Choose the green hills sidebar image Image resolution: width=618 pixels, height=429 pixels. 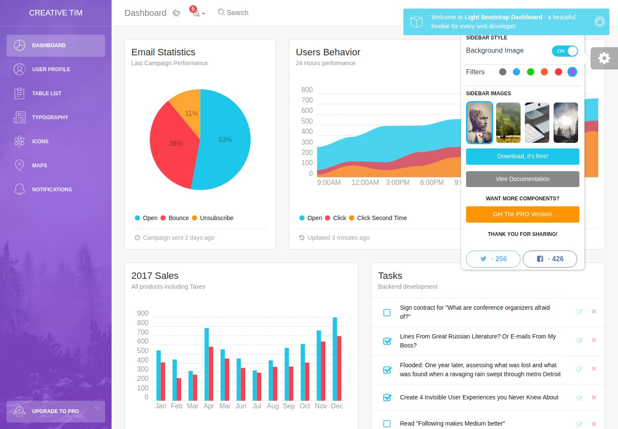tap(508, 123)
